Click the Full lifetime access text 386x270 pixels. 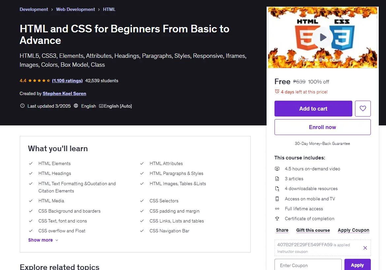click(x=304, y=209)
